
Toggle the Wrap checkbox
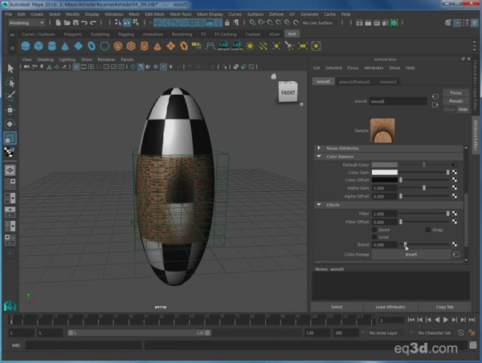point(428,229)
